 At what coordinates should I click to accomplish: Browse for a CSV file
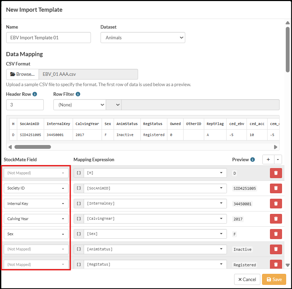22,74
